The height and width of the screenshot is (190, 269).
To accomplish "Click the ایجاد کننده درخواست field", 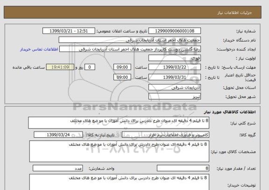I will pos(130,49).
